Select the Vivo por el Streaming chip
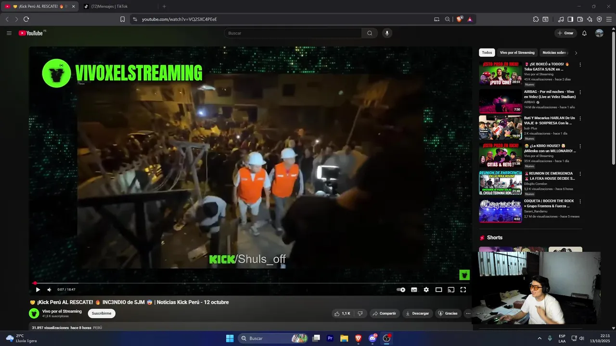This screenshot has height=346, width=616. pos(517,53)
